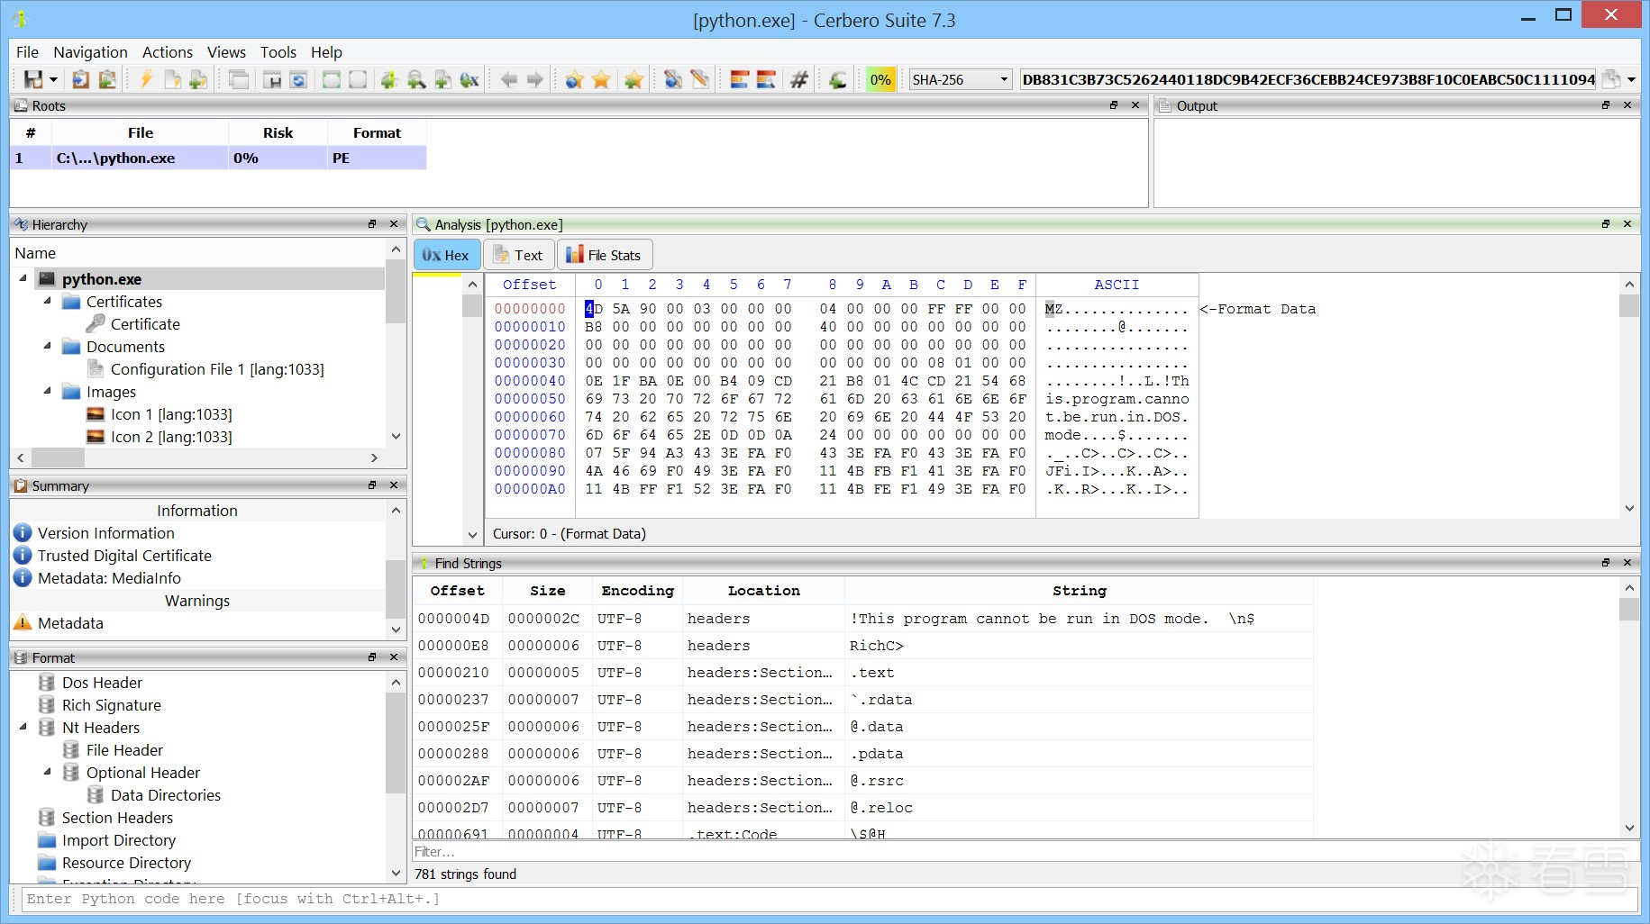Collapse the Certificates tree node
1650x924 pixels.
[x=47, y=302]
